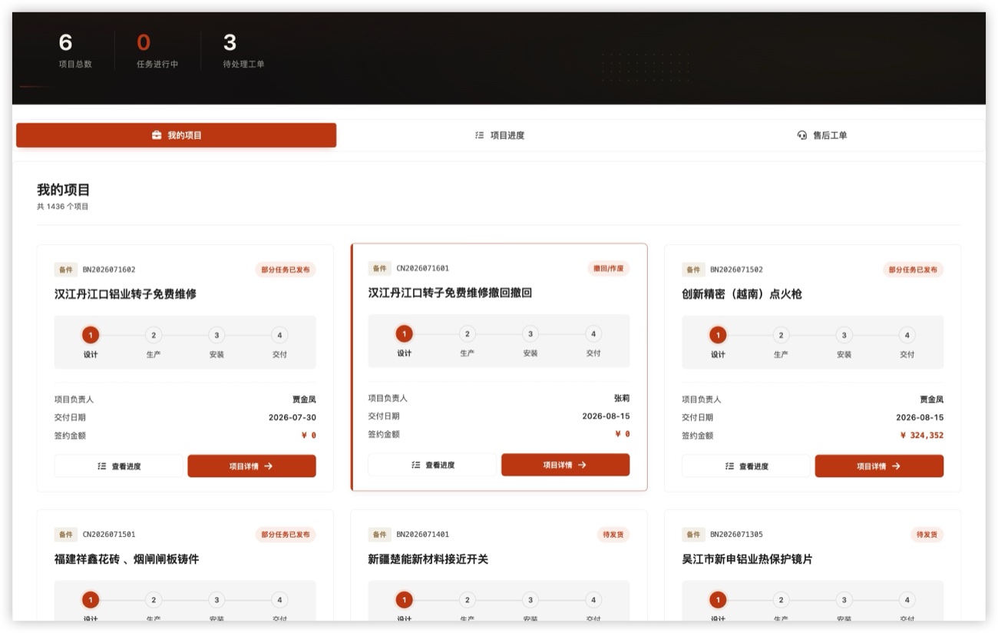The image size is (998, 633).
Task: Click project owner 张莉
Action: 622,398
